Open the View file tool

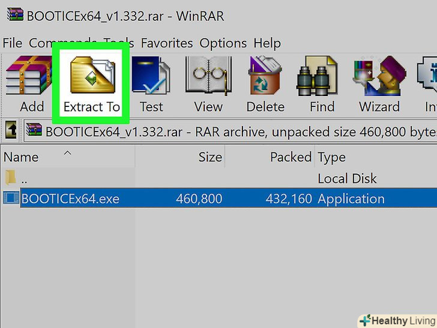[x=208, y=84]
